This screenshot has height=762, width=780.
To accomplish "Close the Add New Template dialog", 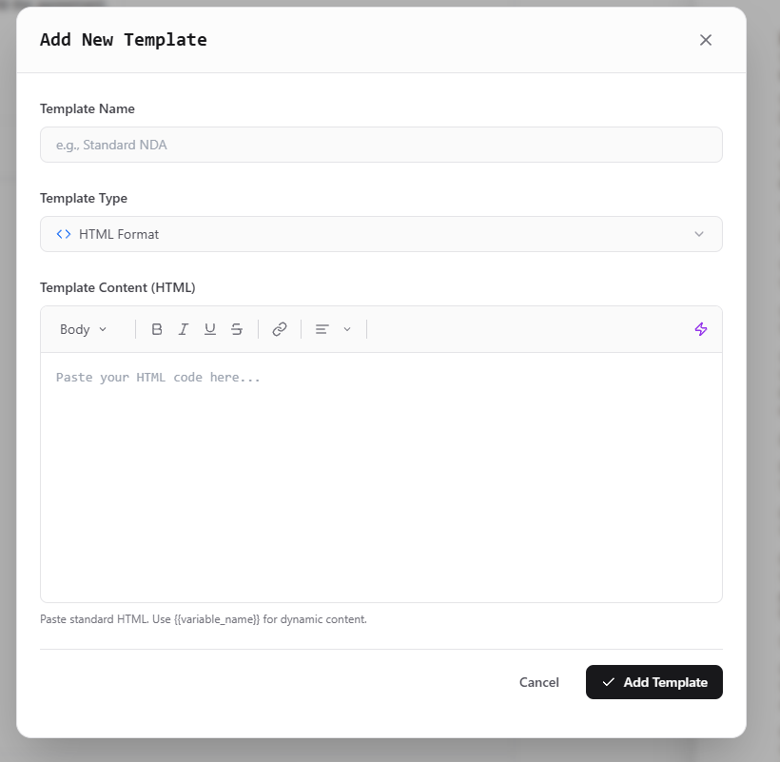I will click(706, 40).
